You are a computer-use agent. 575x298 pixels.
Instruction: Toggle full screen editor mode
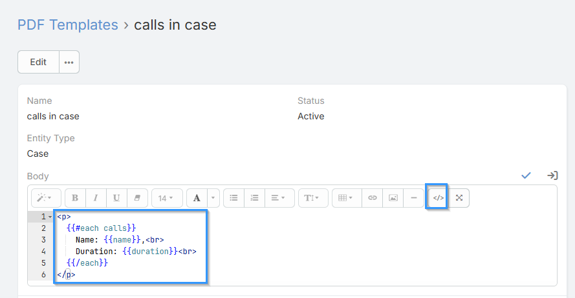(x=459, y=198)
